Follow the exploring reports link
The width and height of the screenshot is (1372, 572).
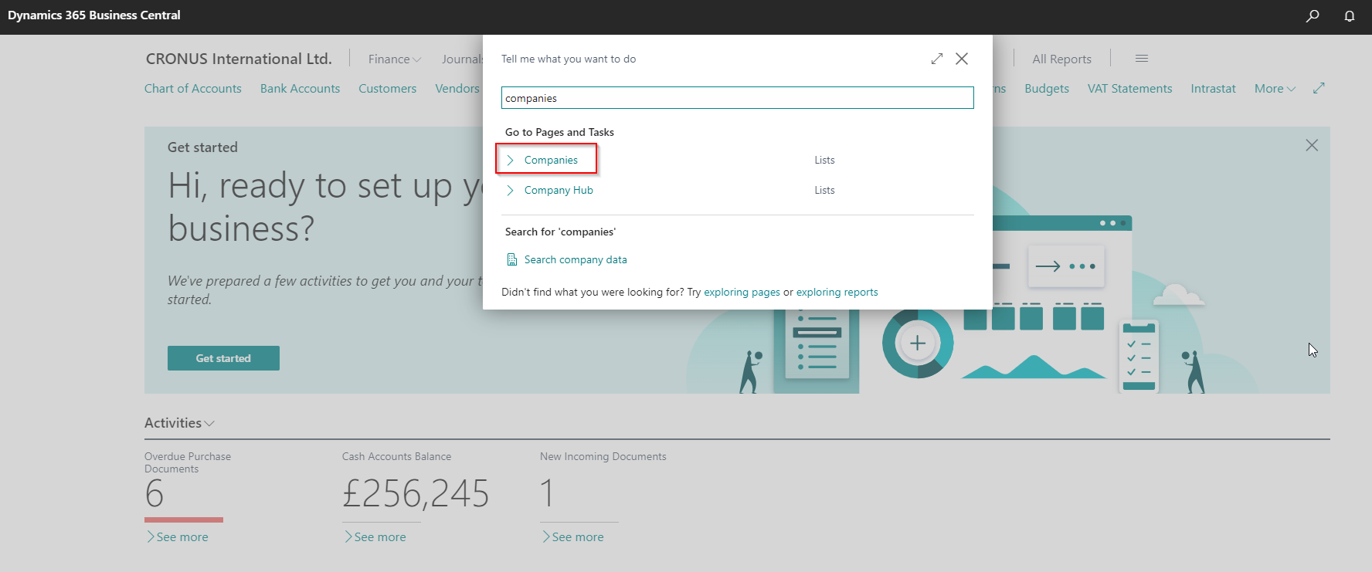point(837,292)
